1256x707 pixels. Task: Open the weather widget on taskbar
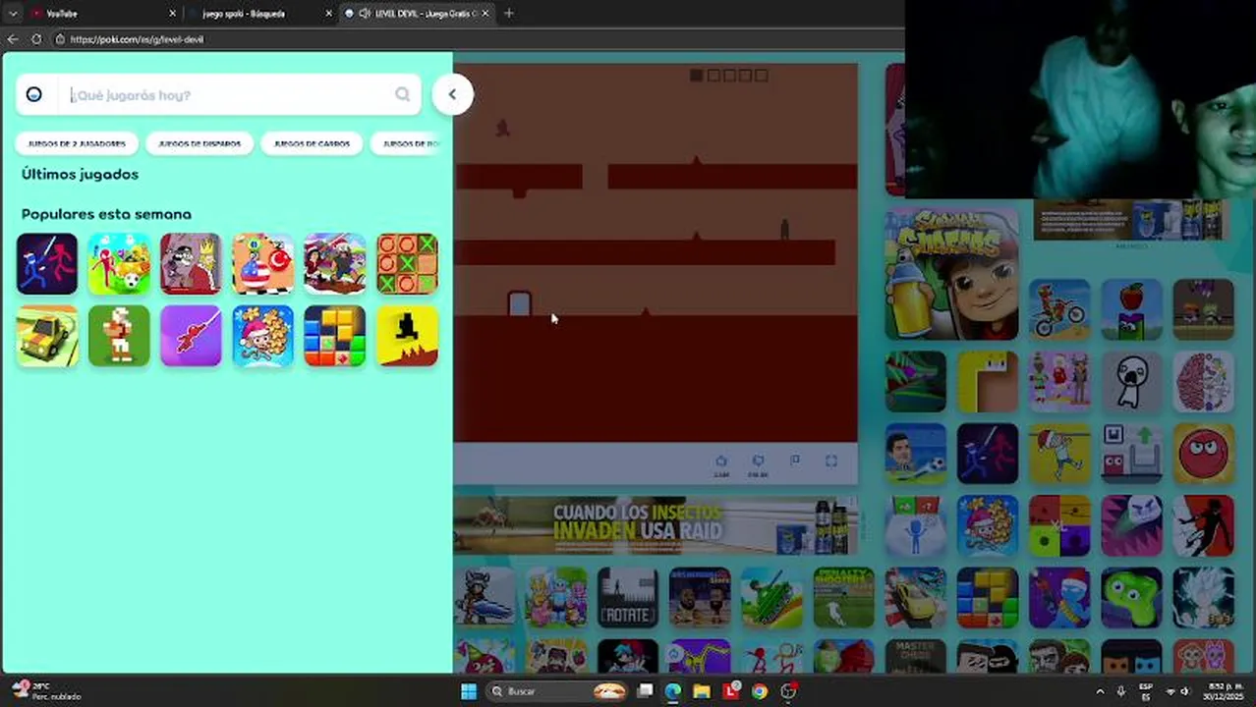pyautogui.click(x=44, y=691)
